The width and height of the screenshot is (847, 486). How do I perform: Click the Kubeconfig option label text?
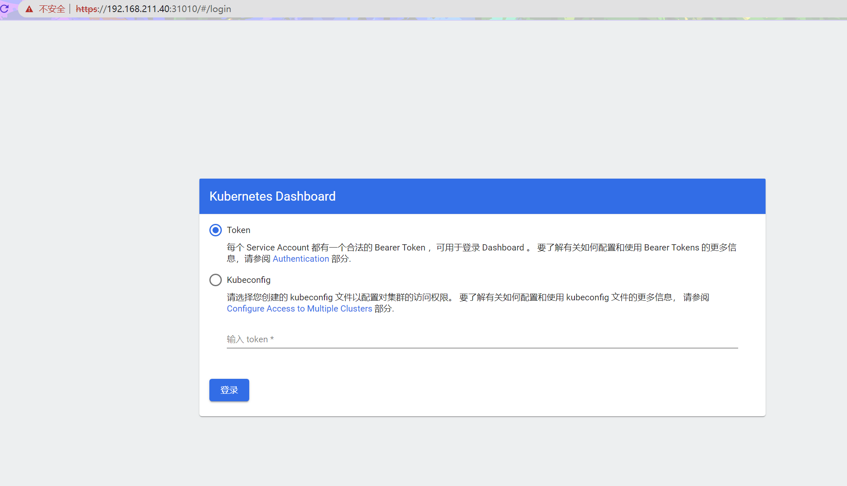pos(248,280)
